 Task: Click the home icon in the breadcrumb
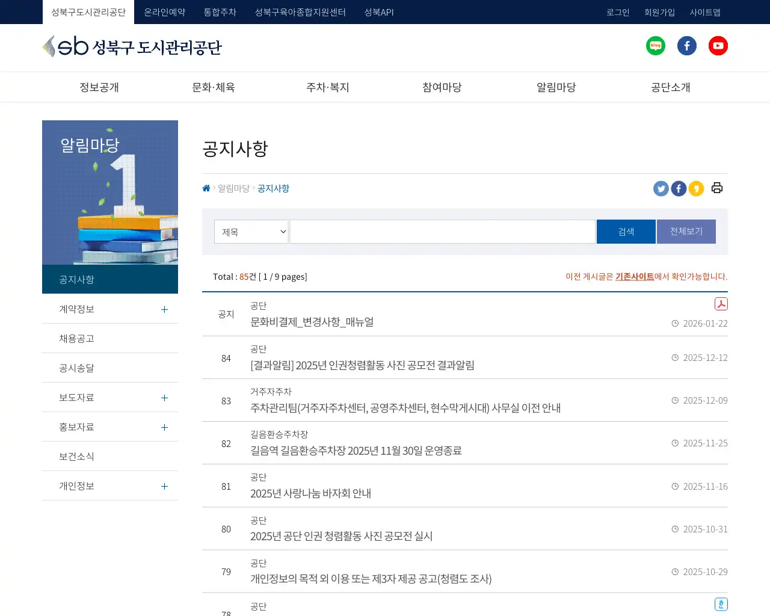point(206,188)
